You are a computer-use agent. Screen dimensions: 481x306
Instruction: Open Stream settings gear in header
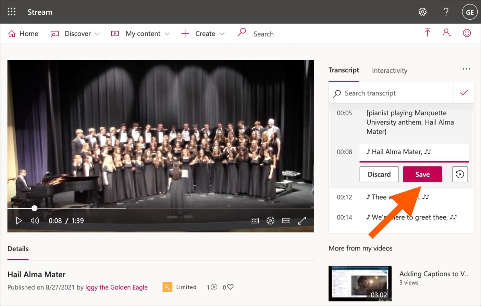tap(422, 12)
